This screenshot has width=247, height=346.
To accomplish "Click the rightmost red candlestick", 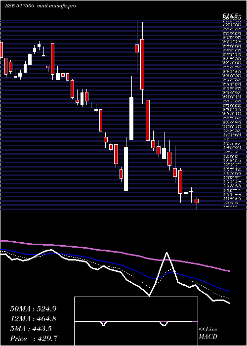I will tap(197, 201).
